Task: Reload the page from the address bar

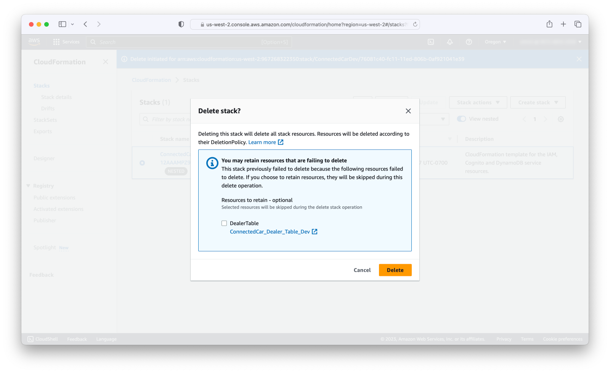Action: tap(415, 24)
